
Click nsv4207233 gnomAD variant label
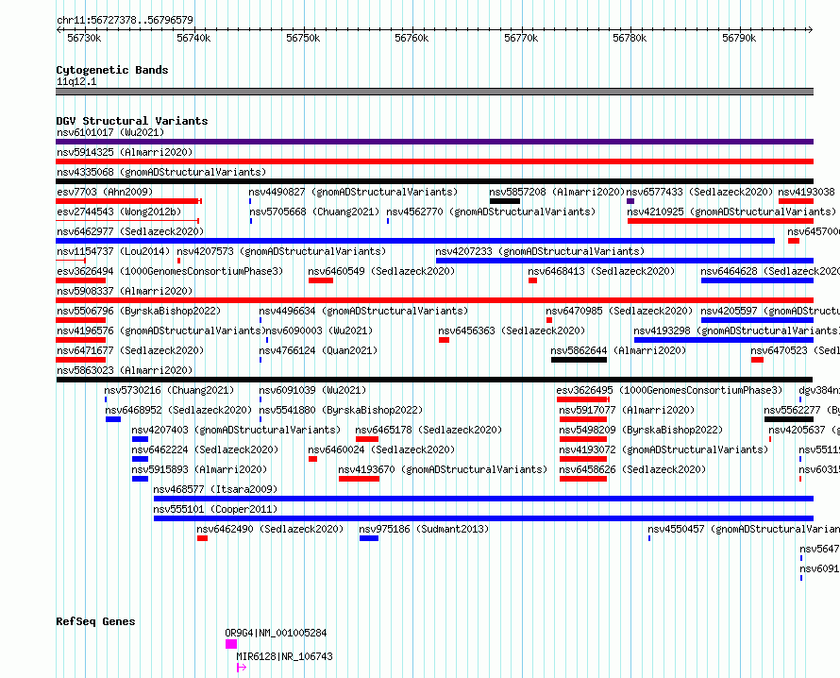tap(540, 251)
